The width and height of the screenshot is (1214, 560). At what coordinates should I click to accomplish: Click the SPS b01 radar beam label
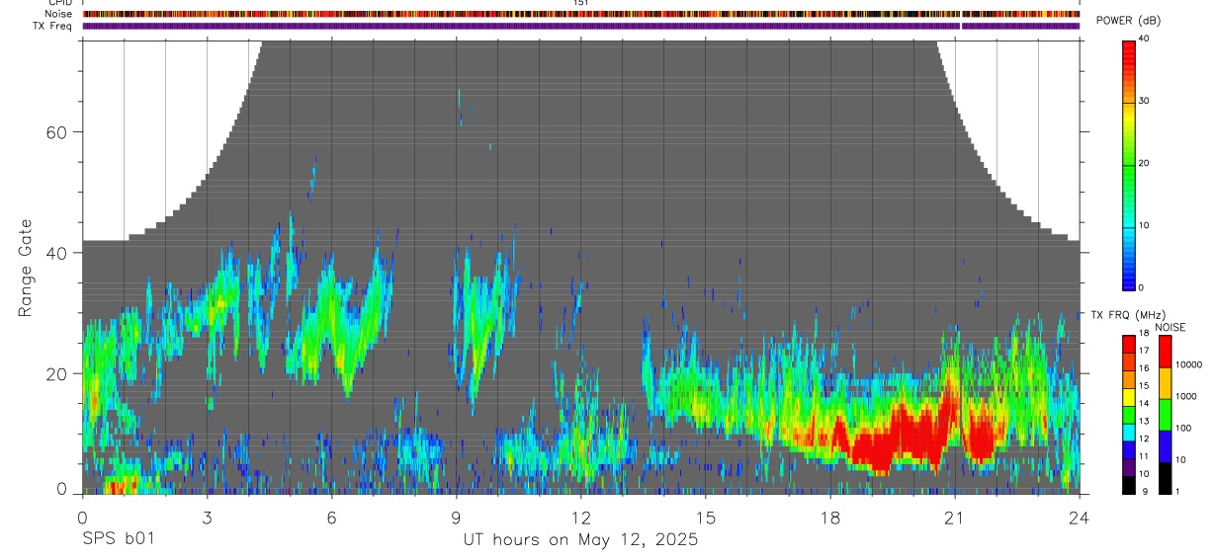pos(118,540)
